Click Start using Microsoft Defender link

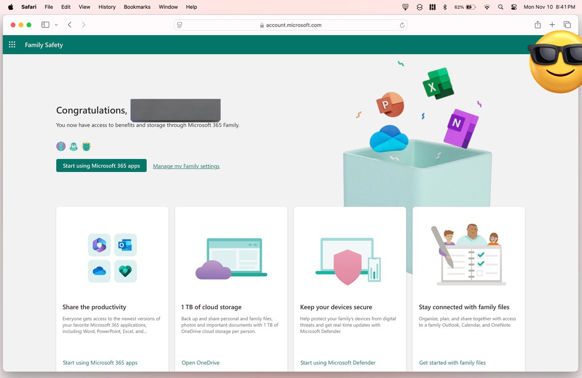coord(338,362)
